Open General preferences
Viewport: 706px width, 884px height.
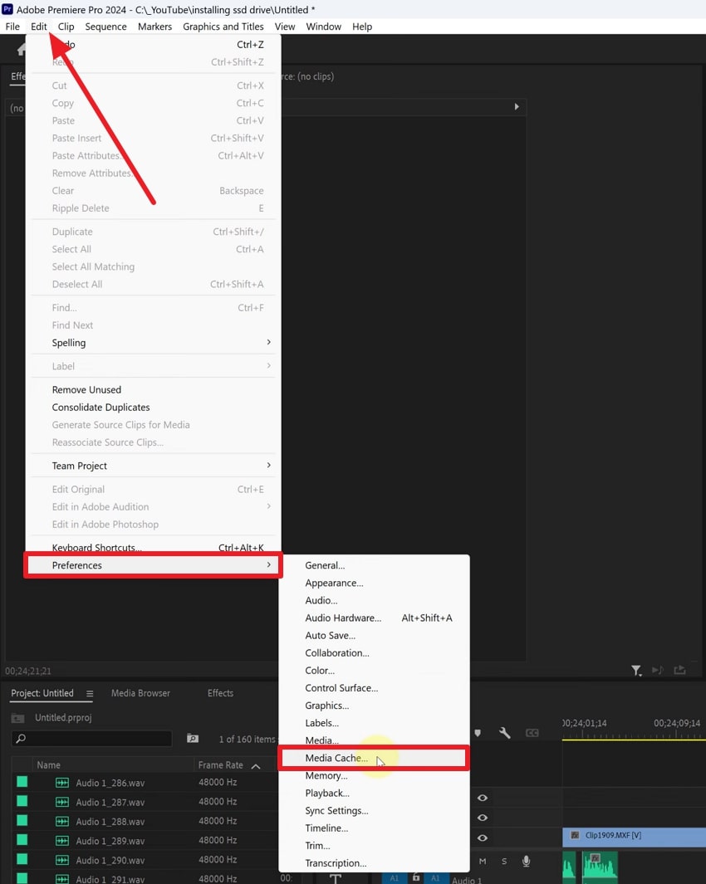pyautogui.click(x=373, y=565)
